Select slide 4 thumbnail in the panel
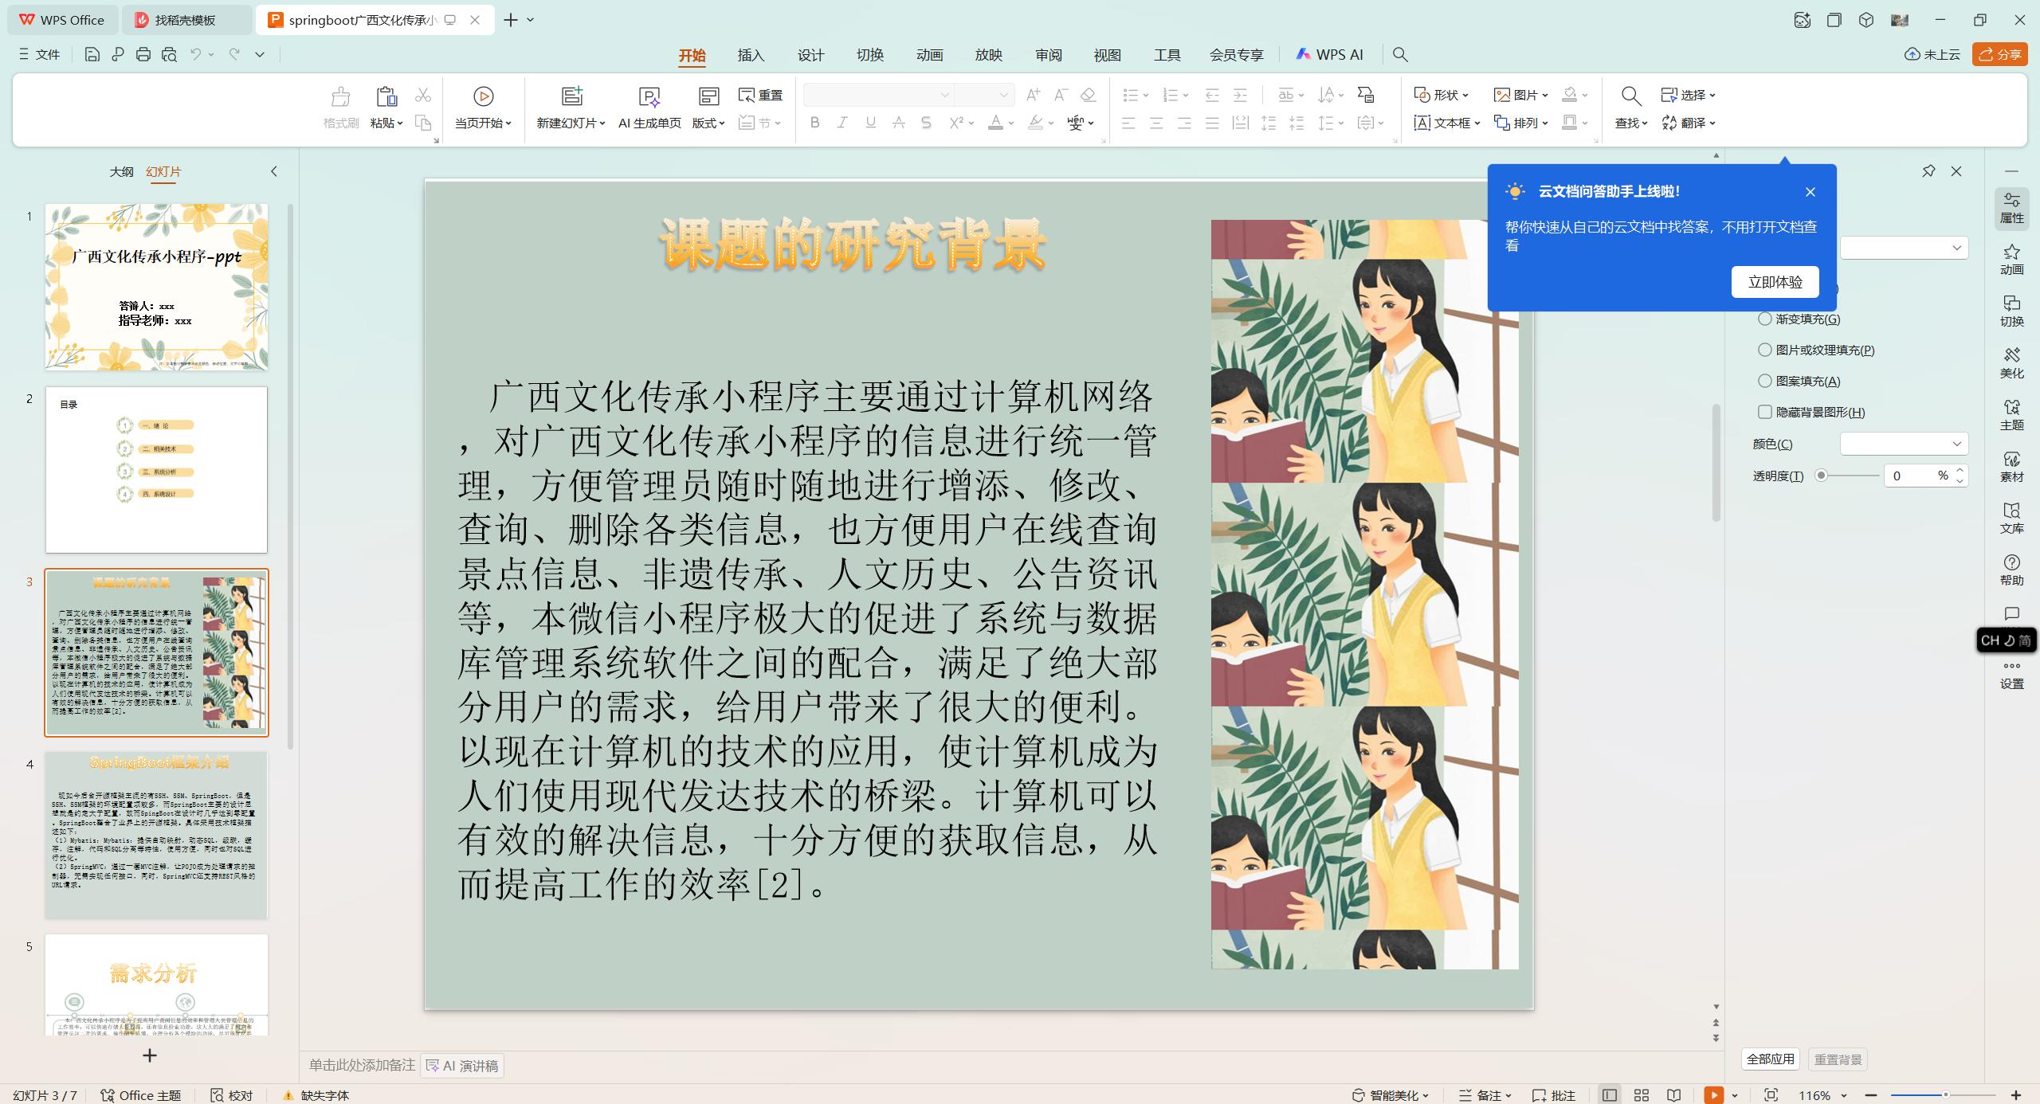Image resolution: width=2040 pixels, height=1104 pixels. [156, 835]
